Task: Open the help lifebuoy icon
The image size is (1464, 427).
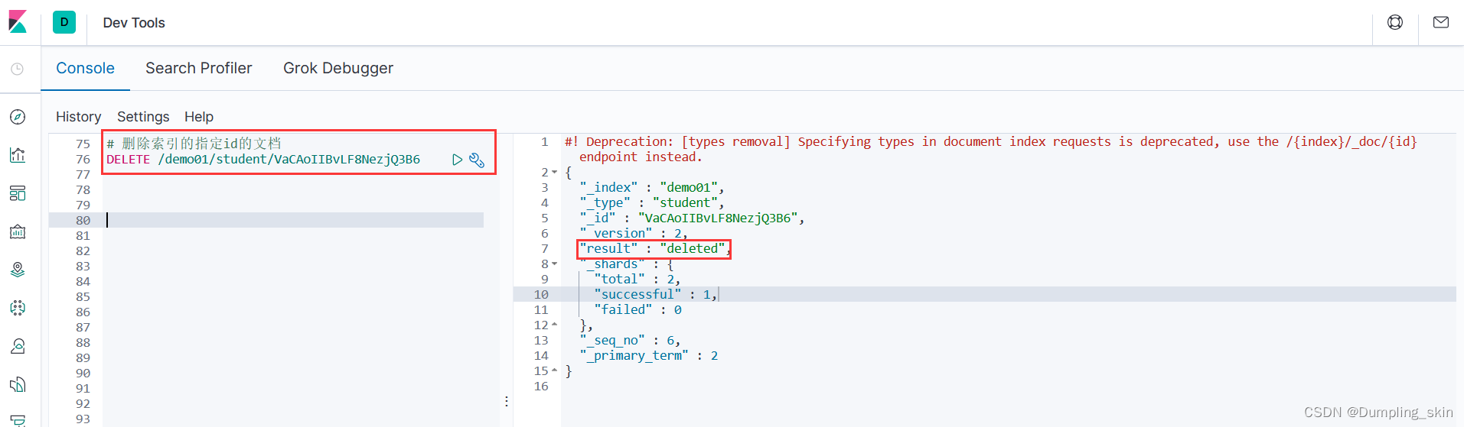Action: 1395,22
